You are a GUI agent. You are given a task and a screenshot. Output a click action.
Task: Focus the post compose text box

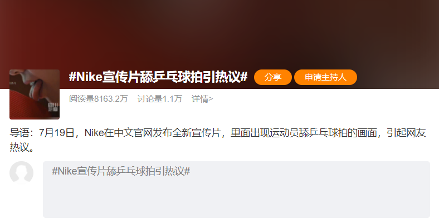click(236, 190)
